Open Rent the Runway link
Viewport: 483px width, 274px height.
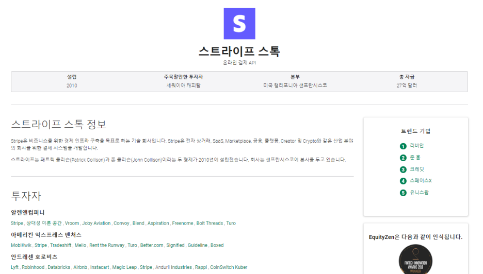click(107, 245)
